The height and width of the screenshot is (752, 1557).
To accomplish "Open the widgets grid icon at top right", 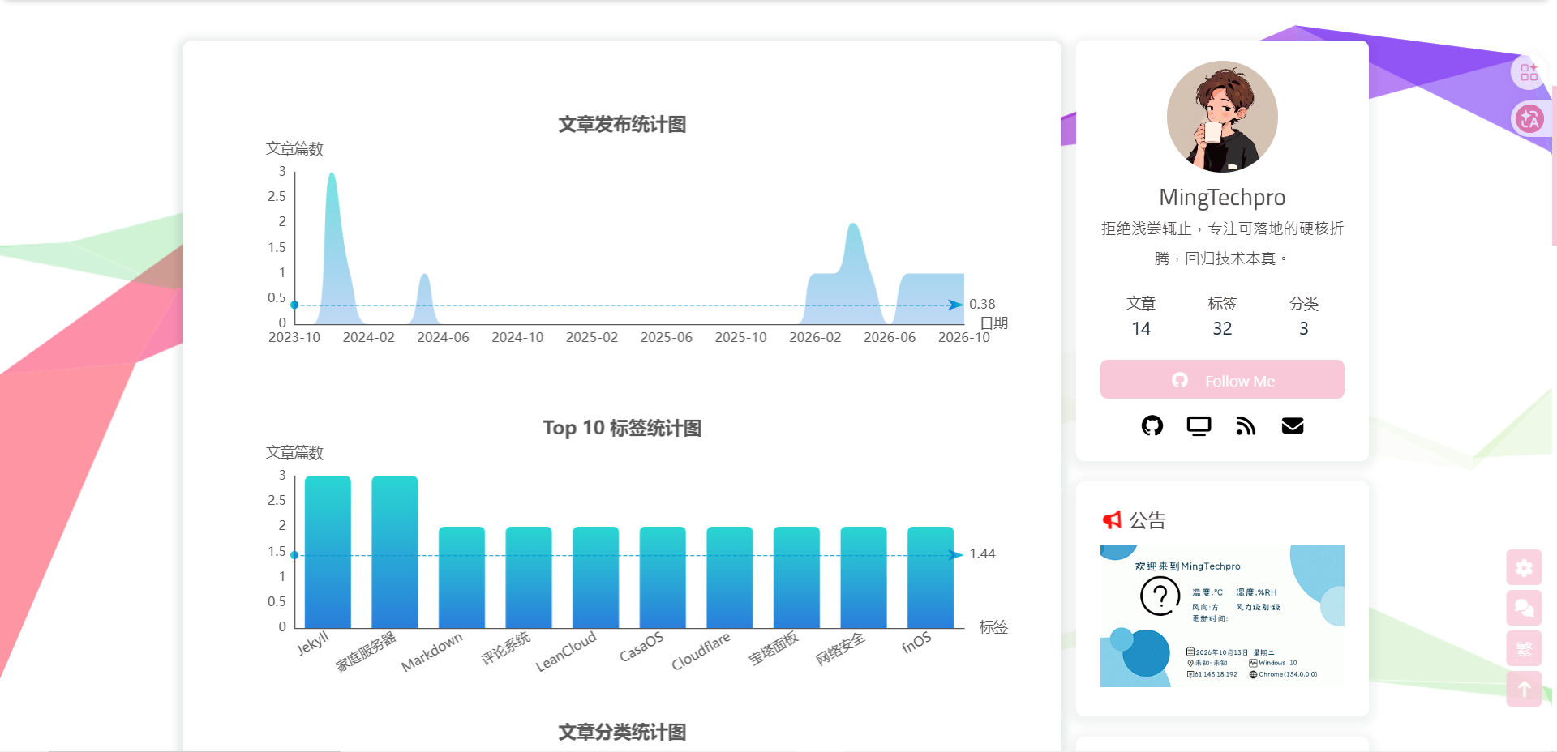I will tap(1529, 72).
